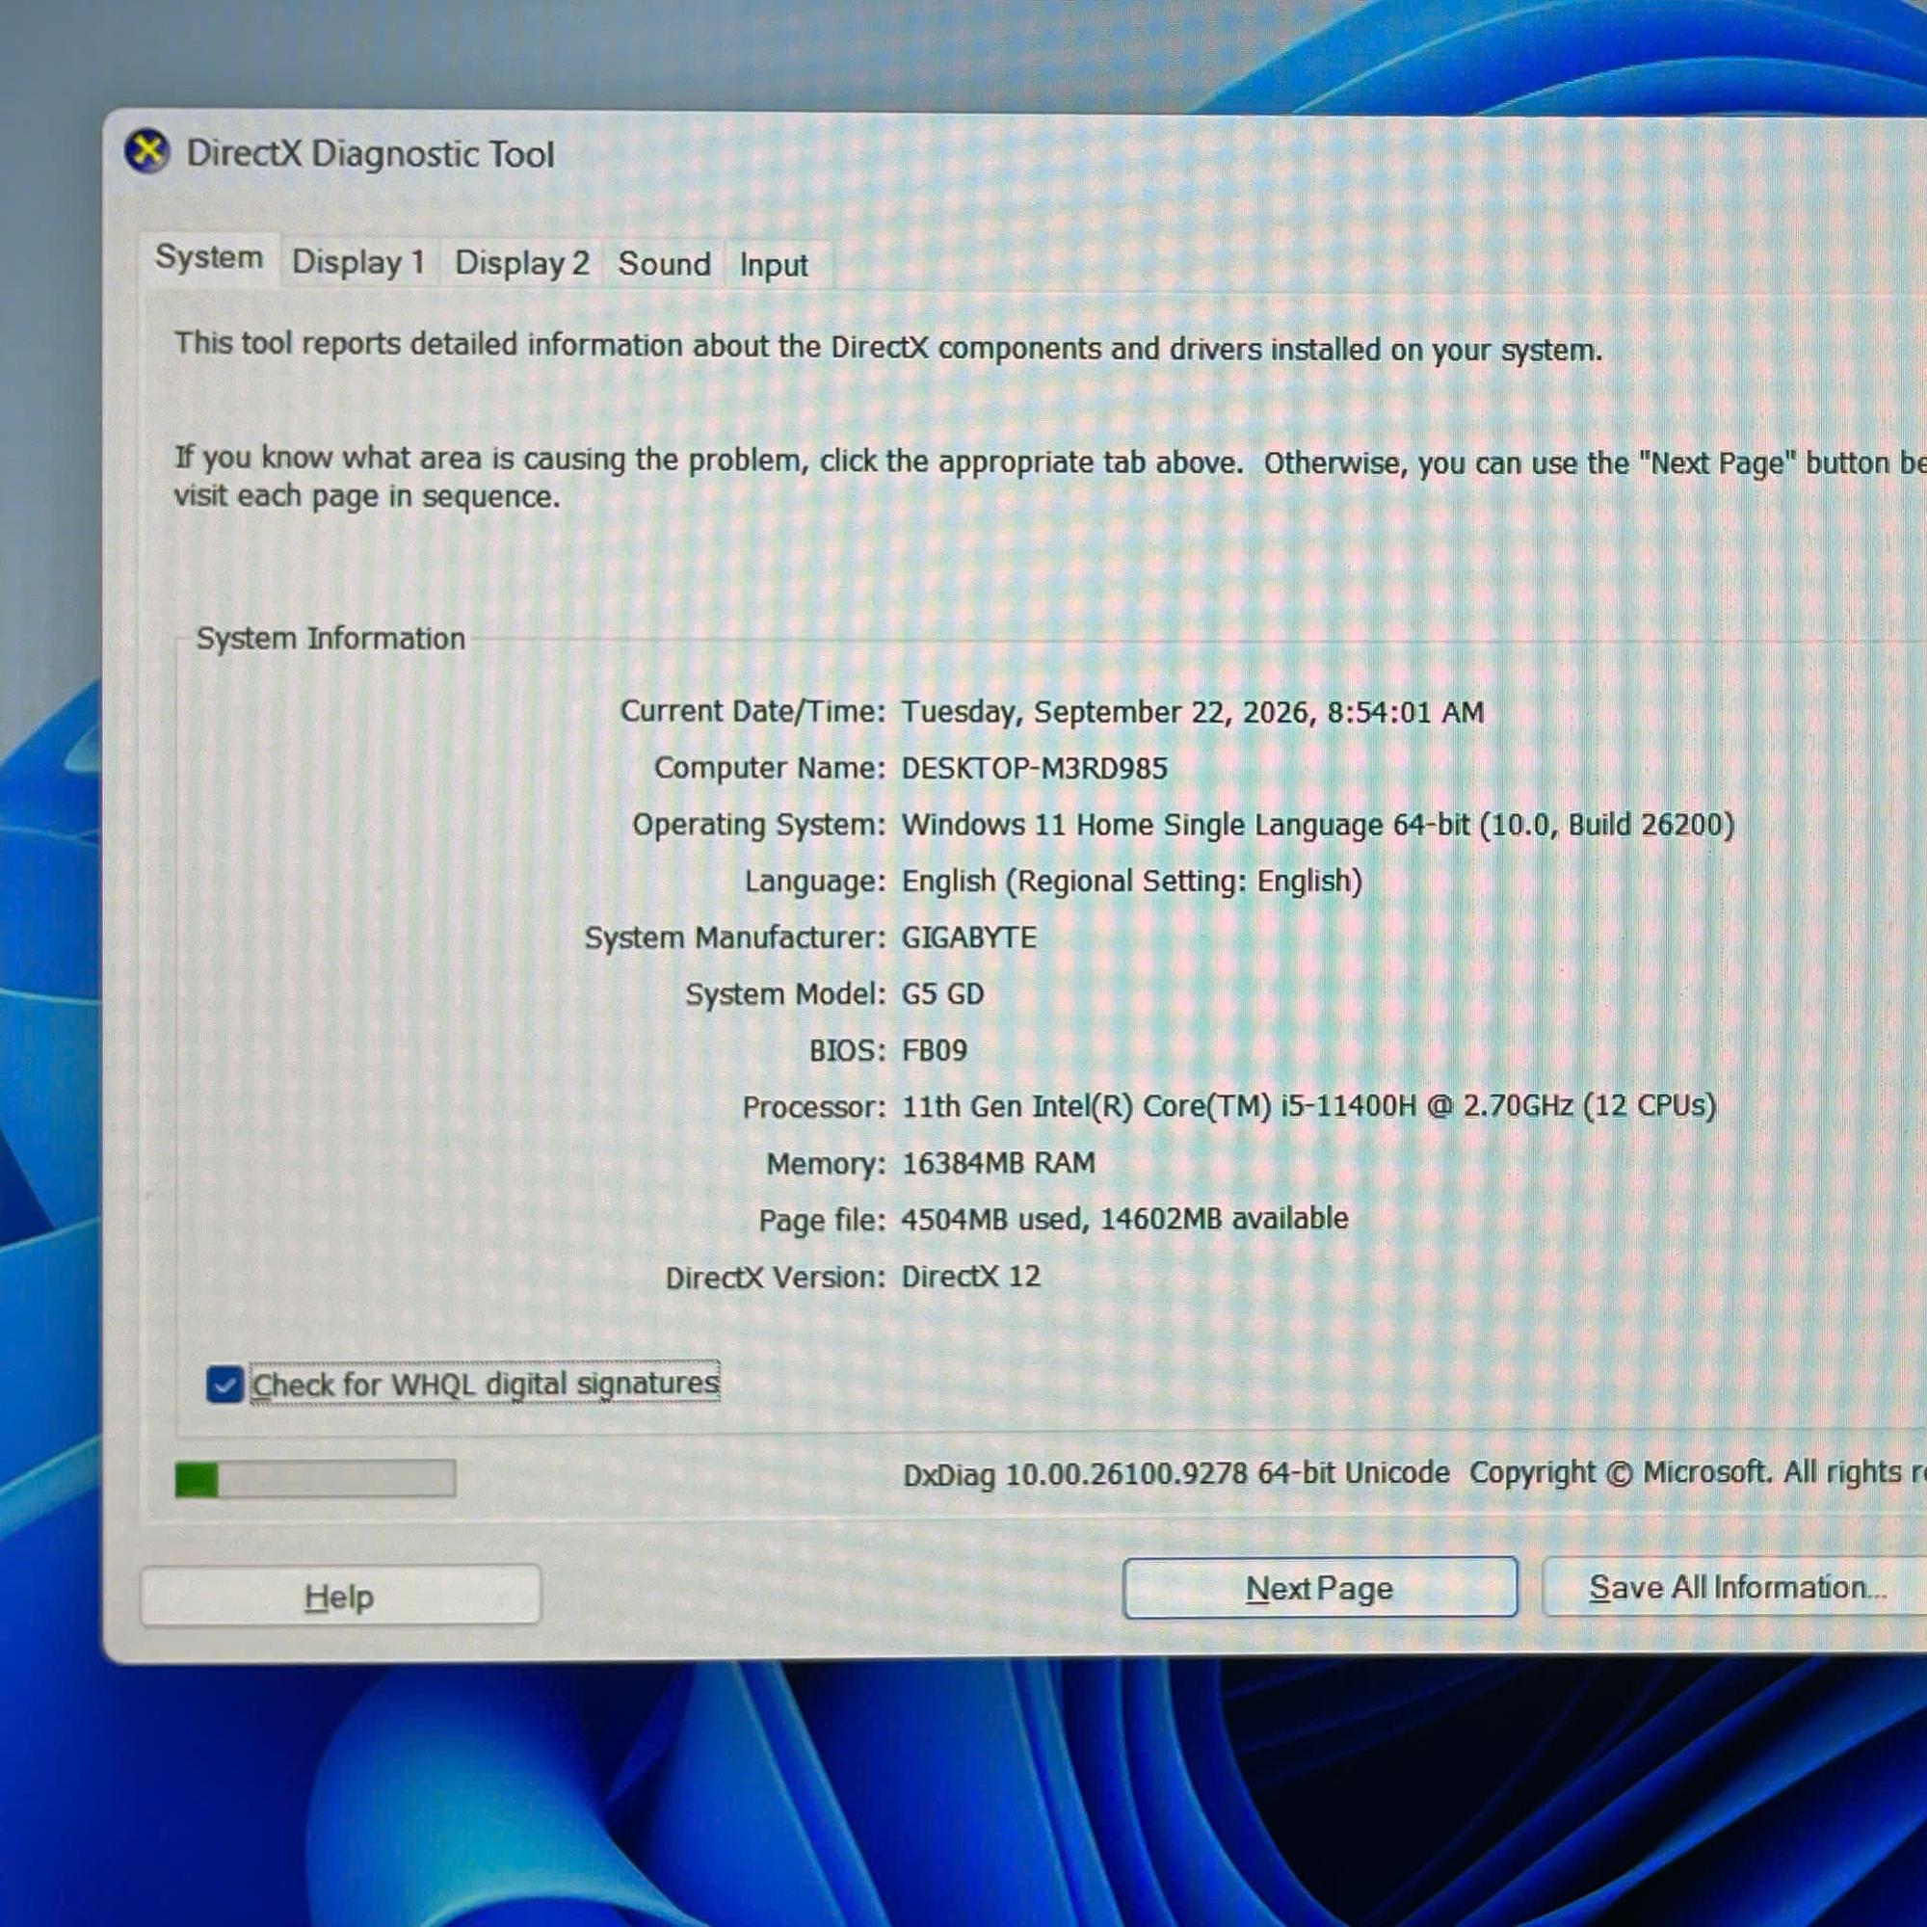The height and width of the screenshot is (1927, 1927).
Task: Click the BIOS label
Action: [x=848, y=1050]
